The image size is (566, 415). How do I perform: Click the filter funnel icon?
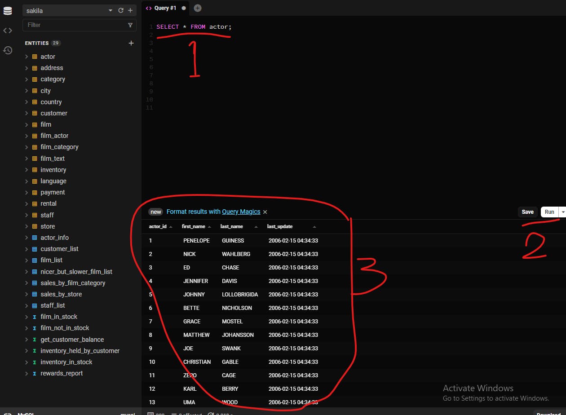[x=130, y=25]
